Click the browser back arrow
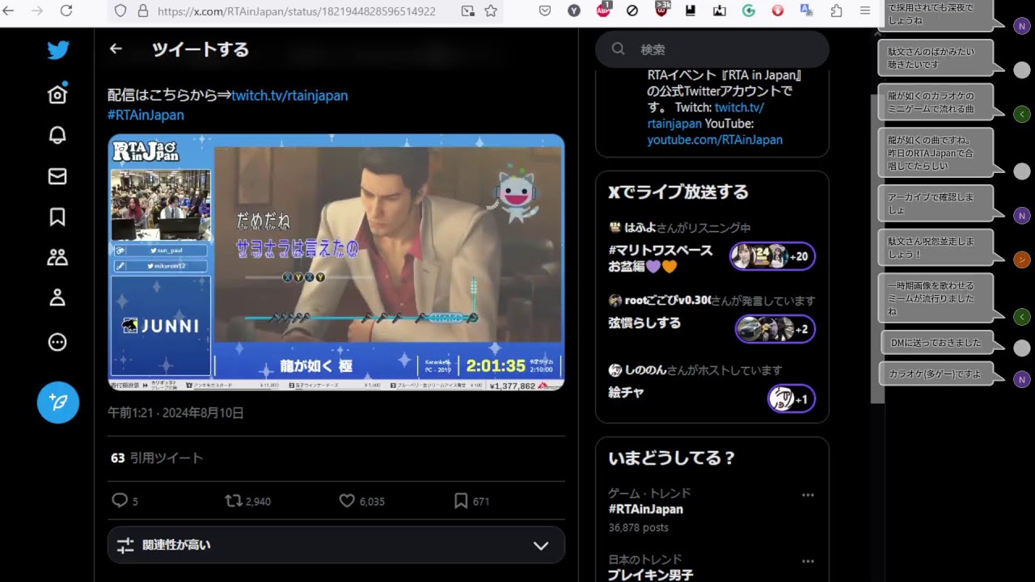Image resolution: width=1035 pixels, height=582 pixels. click(9, 11)
